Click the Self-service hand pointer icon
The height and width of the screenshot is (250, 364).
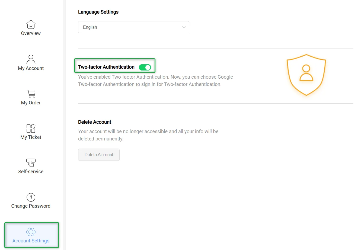pyautogui.click(x=31, y=163)
